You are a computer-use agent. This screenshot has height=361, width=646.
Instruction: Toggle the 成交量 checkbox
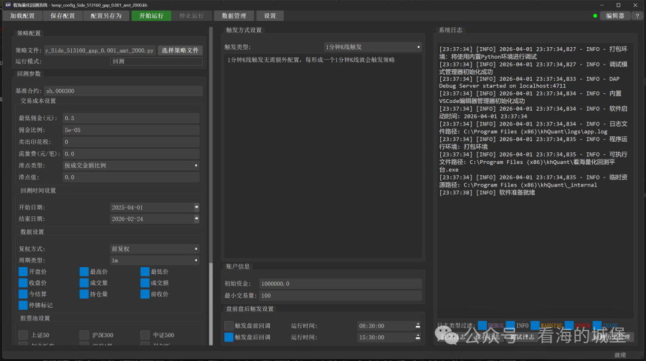tap(84, 283)
